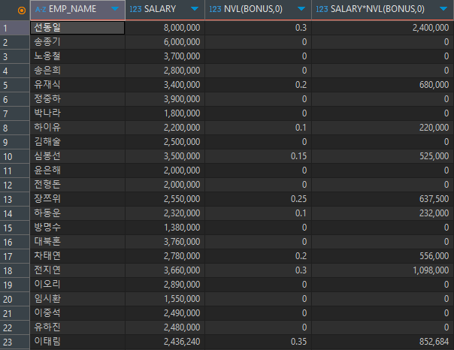This screenshot has width=454, height=350.
Task: Click the name cell 노옹철
Action: (77, 56)
